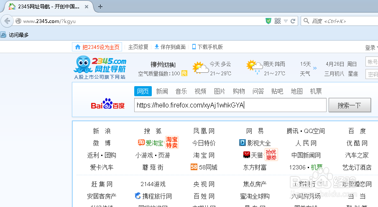Set 2345 as homepage link

tap(97, 47)
